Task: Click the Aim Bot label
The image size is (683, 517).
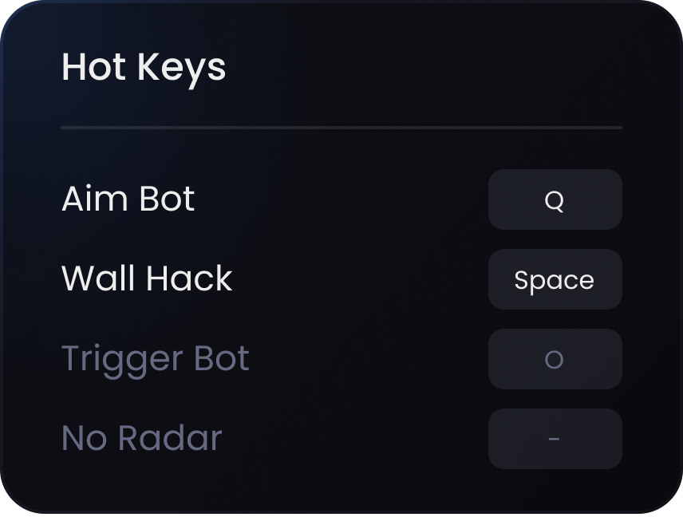Action: (x=128, y=199)
